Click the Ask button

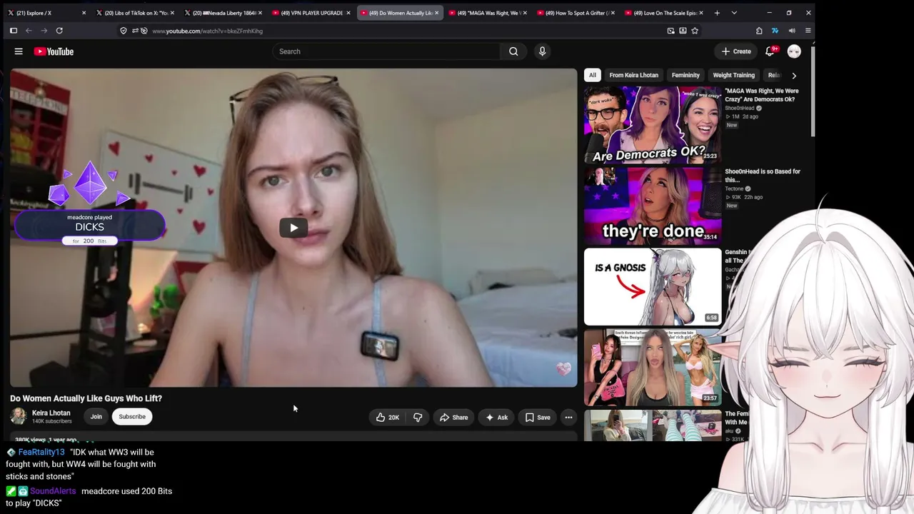point(496,418)
